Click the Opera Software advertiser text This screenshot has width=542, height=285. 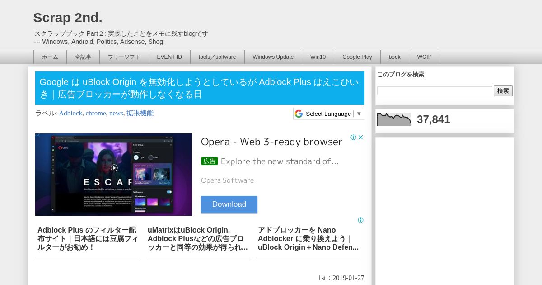point(227,180)
